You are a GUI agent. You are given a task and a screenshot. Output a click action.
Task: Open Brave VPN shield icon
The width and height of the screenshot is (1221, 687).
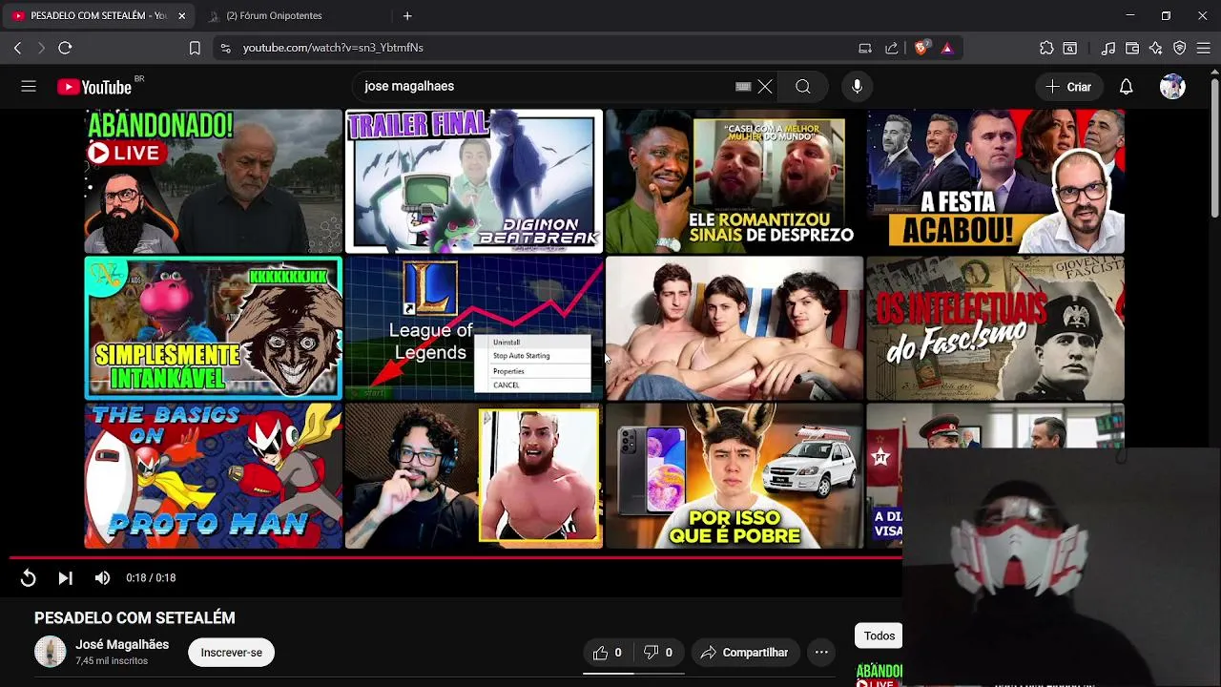pos(1180,48)
